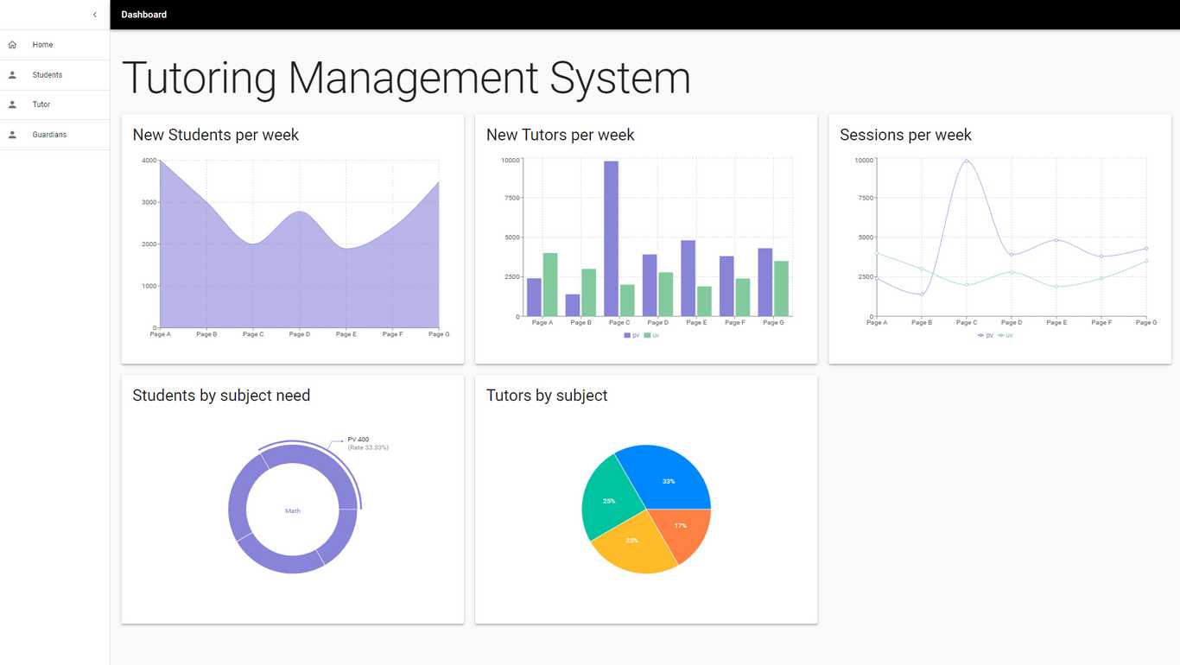Click the yellow 25% pie slice
The width and height of the screenshot is (1180, 665).
coord(634,544)
